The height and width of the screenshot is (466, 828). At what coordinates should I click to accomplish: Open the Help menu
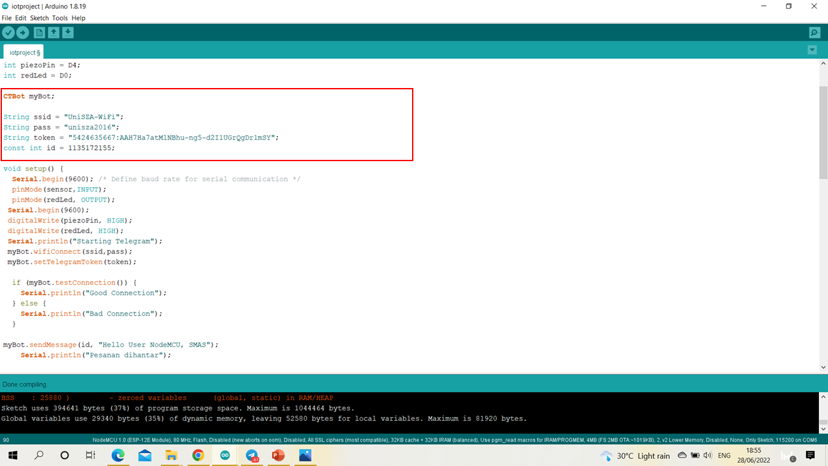tap(78, 18)
